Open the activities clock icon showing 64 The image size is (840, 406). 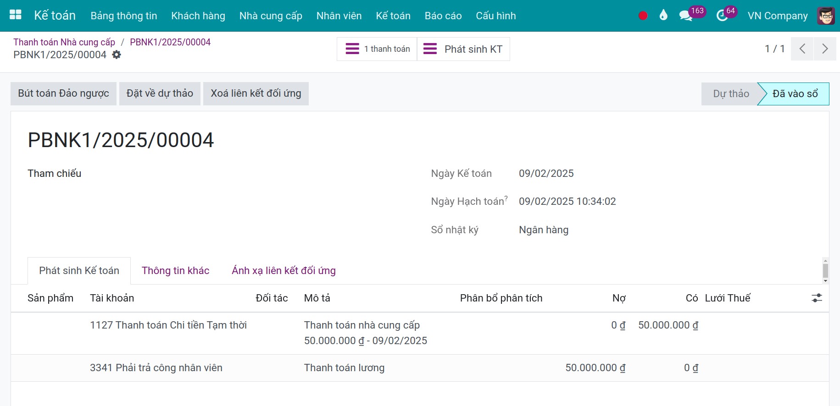click(x=722, y=16)
